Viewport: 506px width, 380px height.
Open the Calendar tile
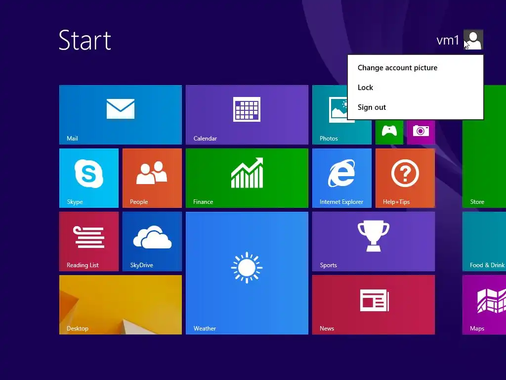pos(247,115)
